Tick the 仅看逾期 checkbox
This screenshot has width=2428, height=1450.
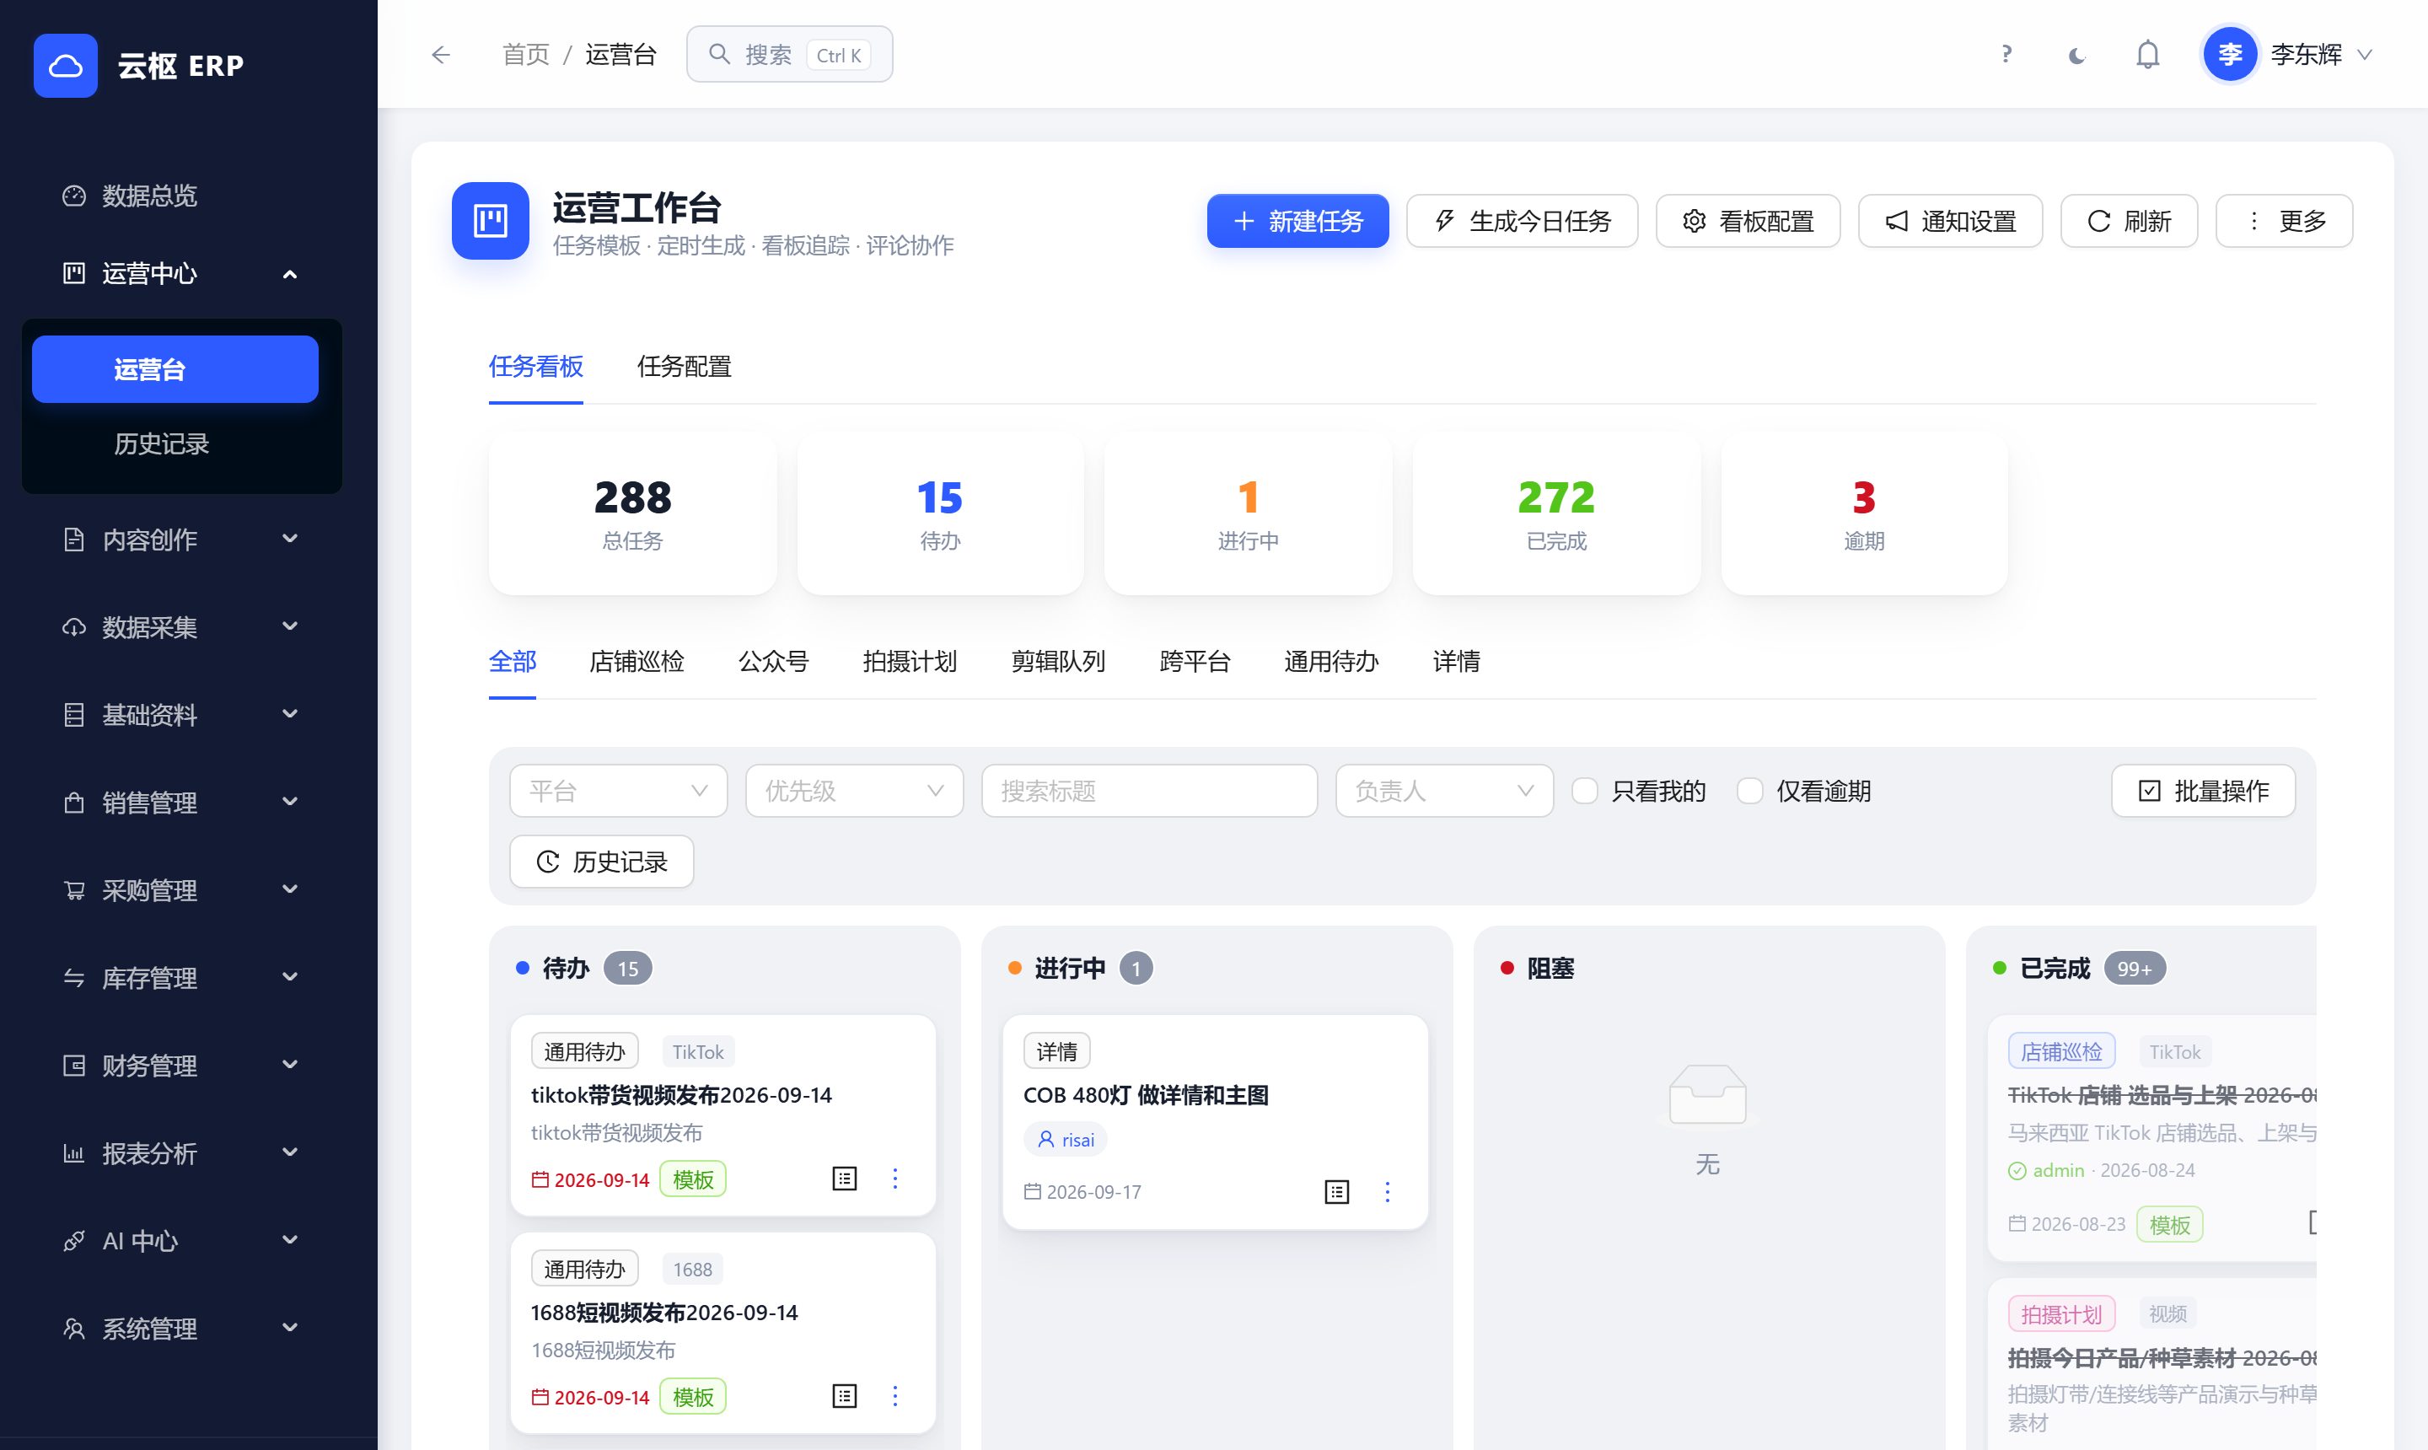coord(1750,791)
